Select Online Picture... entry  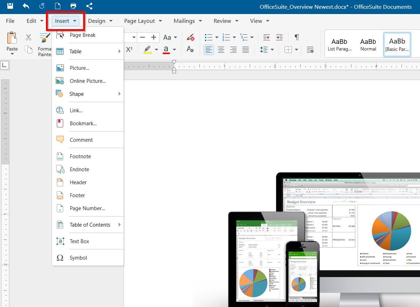(88, 81)
